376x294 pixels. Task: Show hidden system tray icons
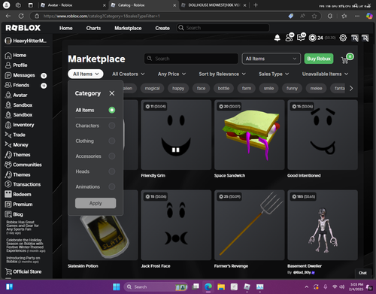(x=306, y=286)
